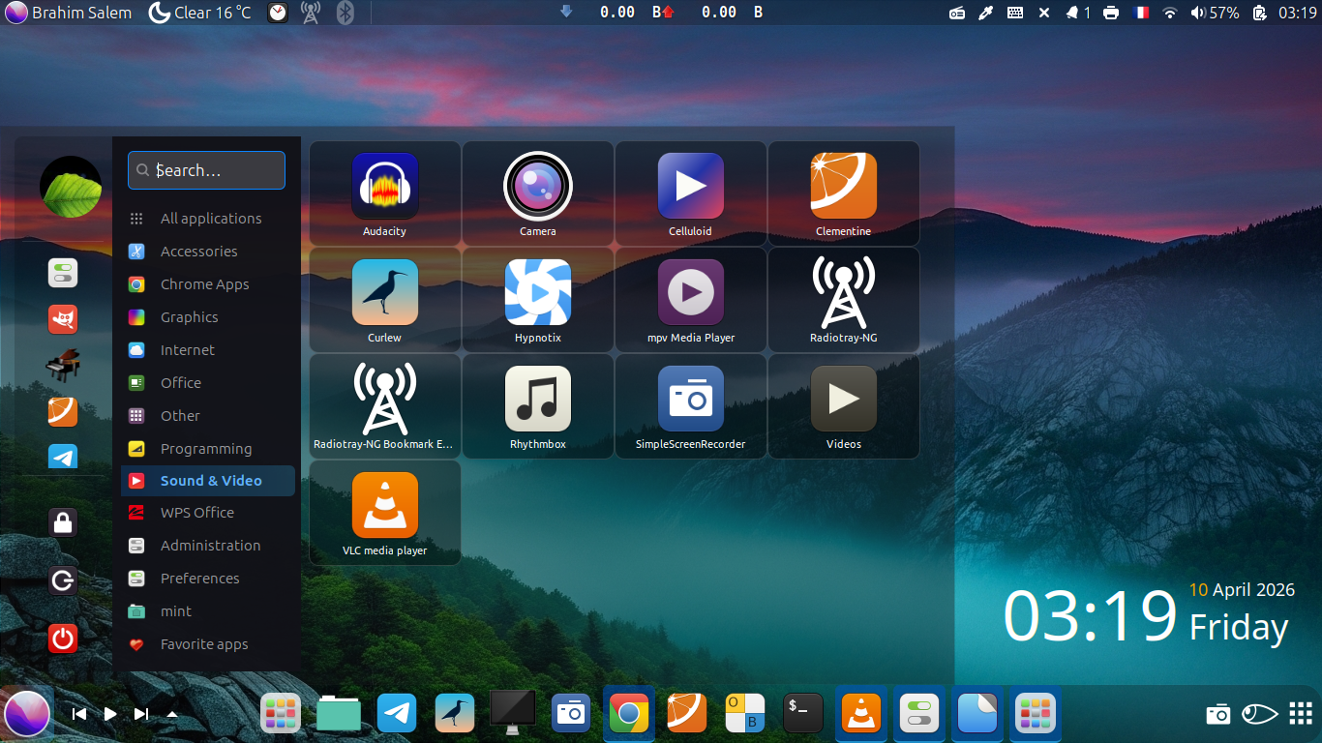The width and height of the screenshot is (1322, 743).
Task: Click the eye icon in the bottom panel
Action: tap(1259, 714)
